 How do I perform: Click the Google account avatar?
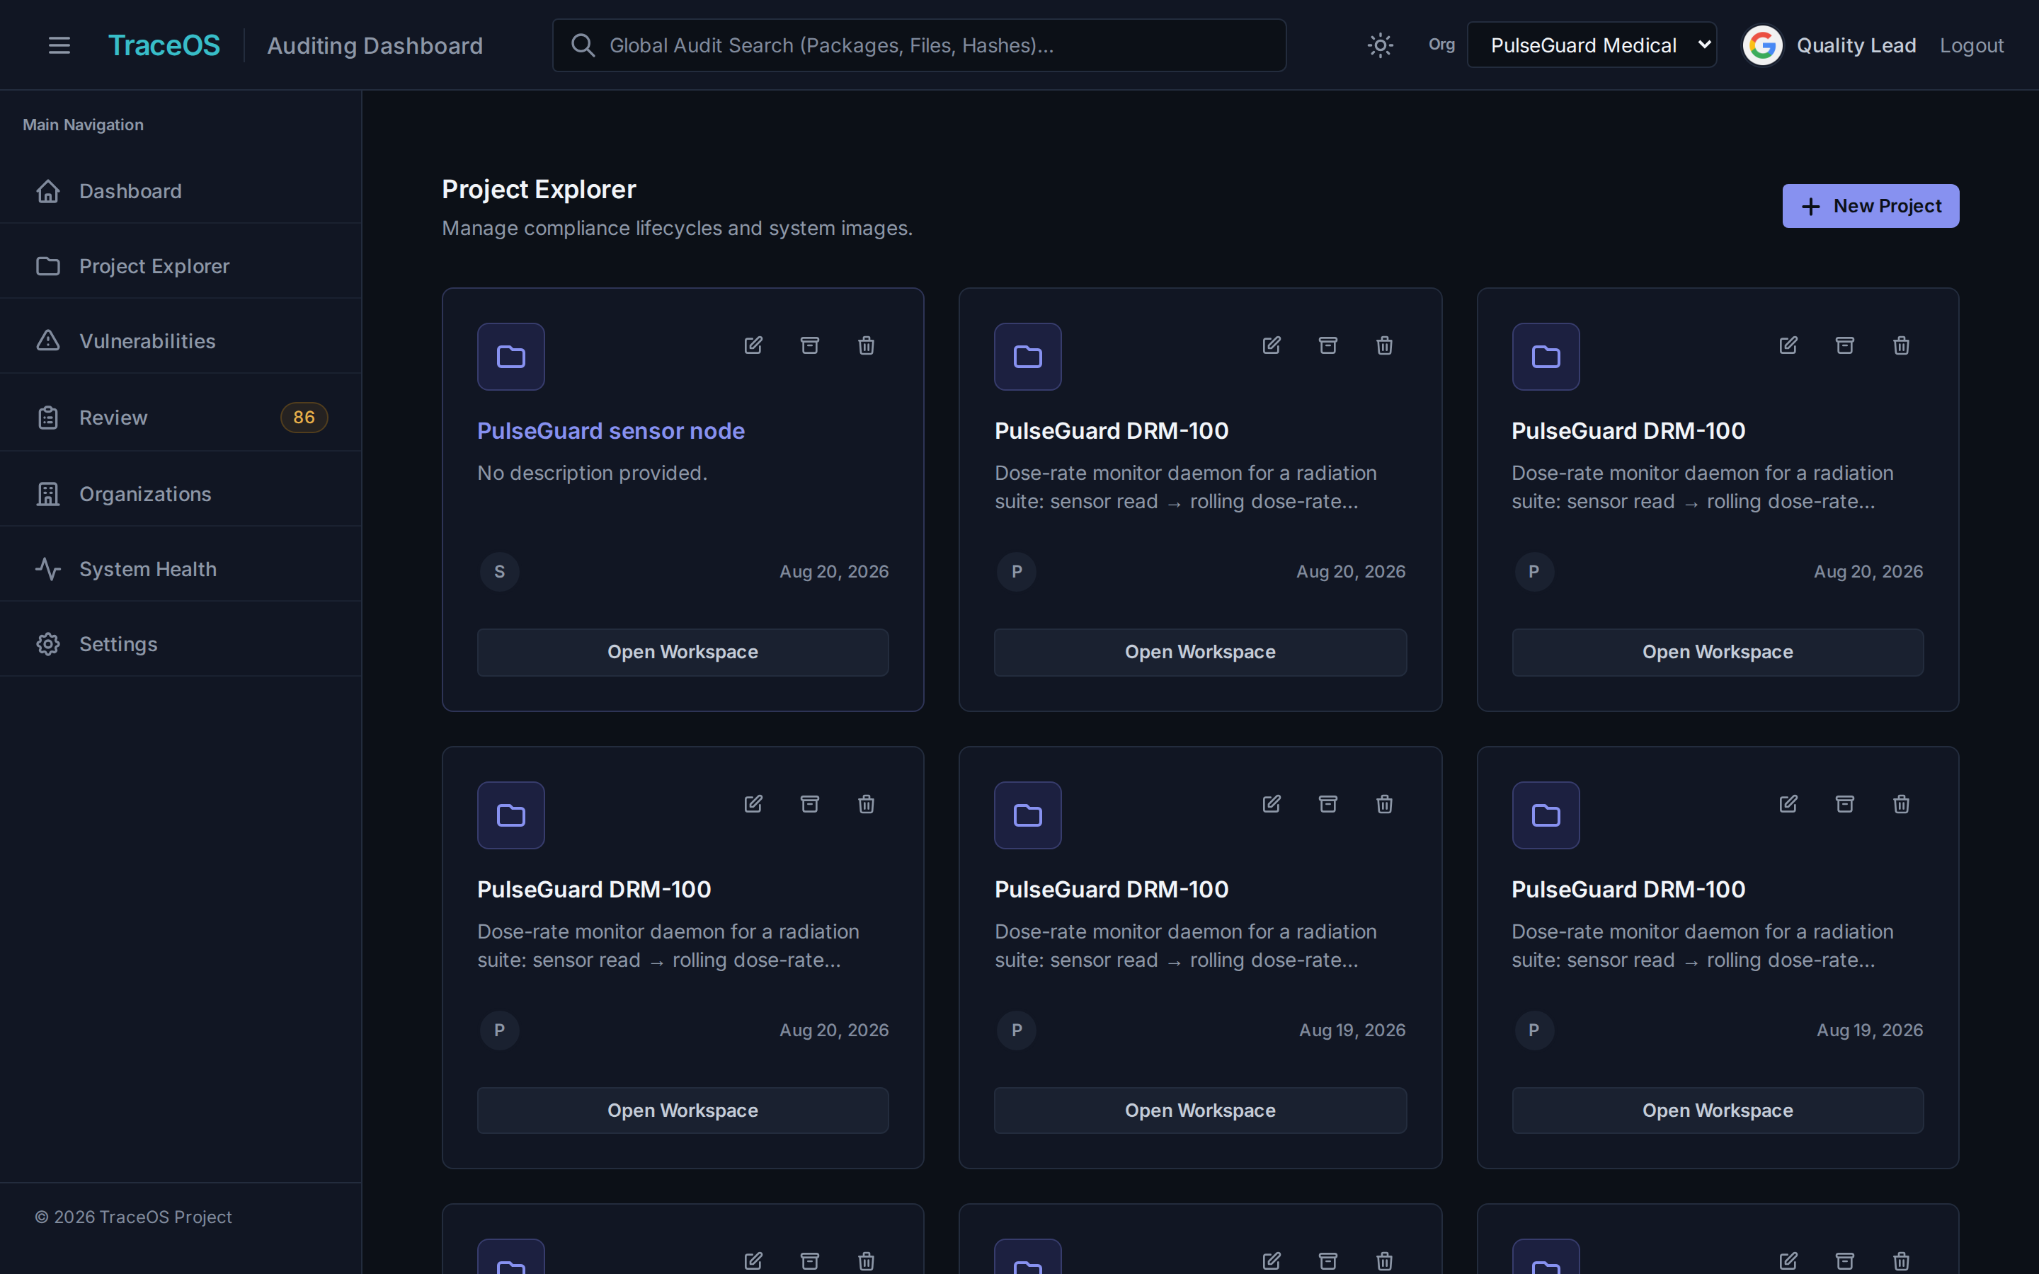click(x=1761, y=45)
